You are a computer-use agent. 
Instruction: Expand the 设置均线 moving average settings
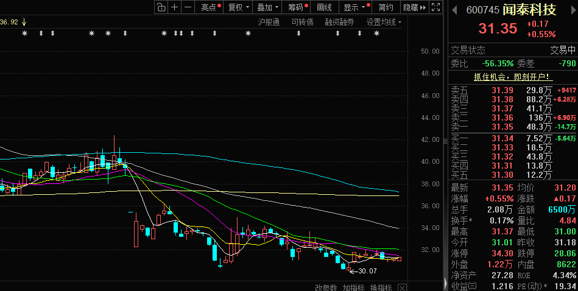click(x=384, y=22)
